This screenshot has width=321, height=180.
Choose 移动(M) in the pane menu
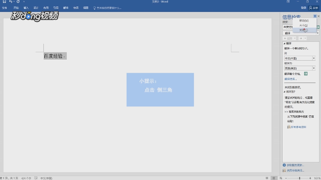coord(304,21)
